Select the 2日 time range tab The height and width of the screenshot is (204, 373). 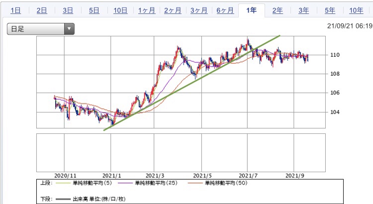tap(42, 10)
